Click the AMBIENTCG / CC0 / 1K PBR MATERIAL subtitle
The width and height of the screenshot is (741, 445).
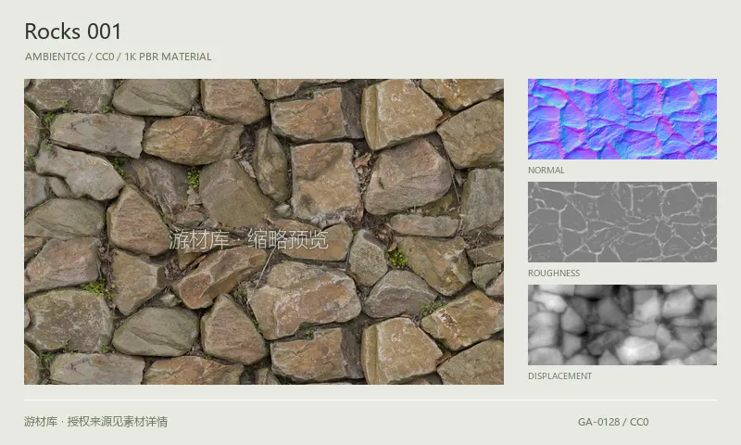[x=119, y=57]
